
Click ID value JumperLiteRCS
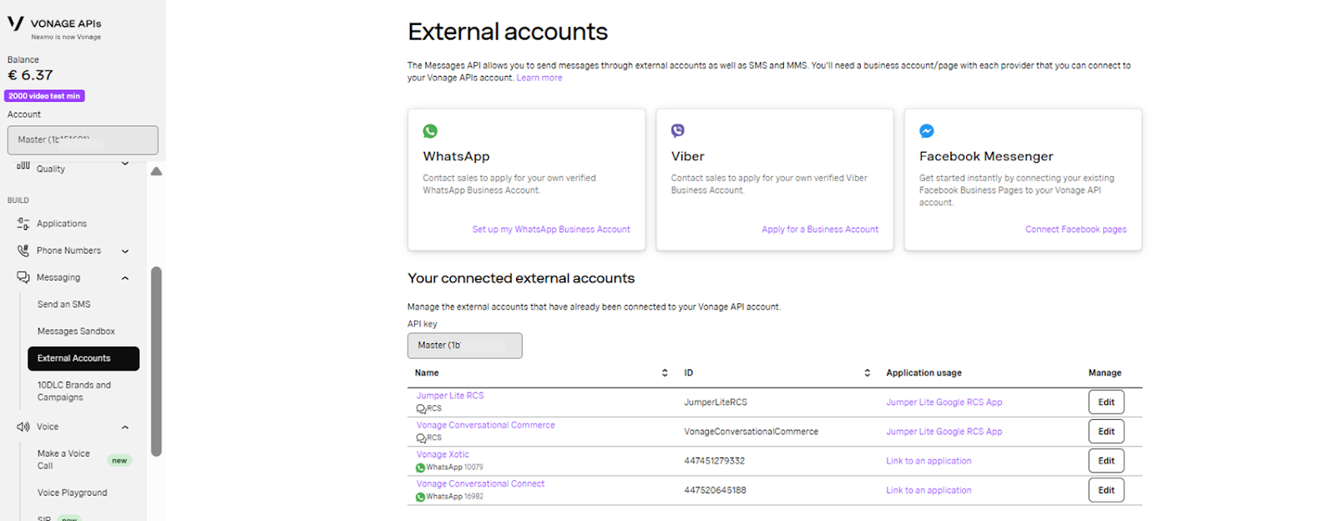click(x=716, y=402)
